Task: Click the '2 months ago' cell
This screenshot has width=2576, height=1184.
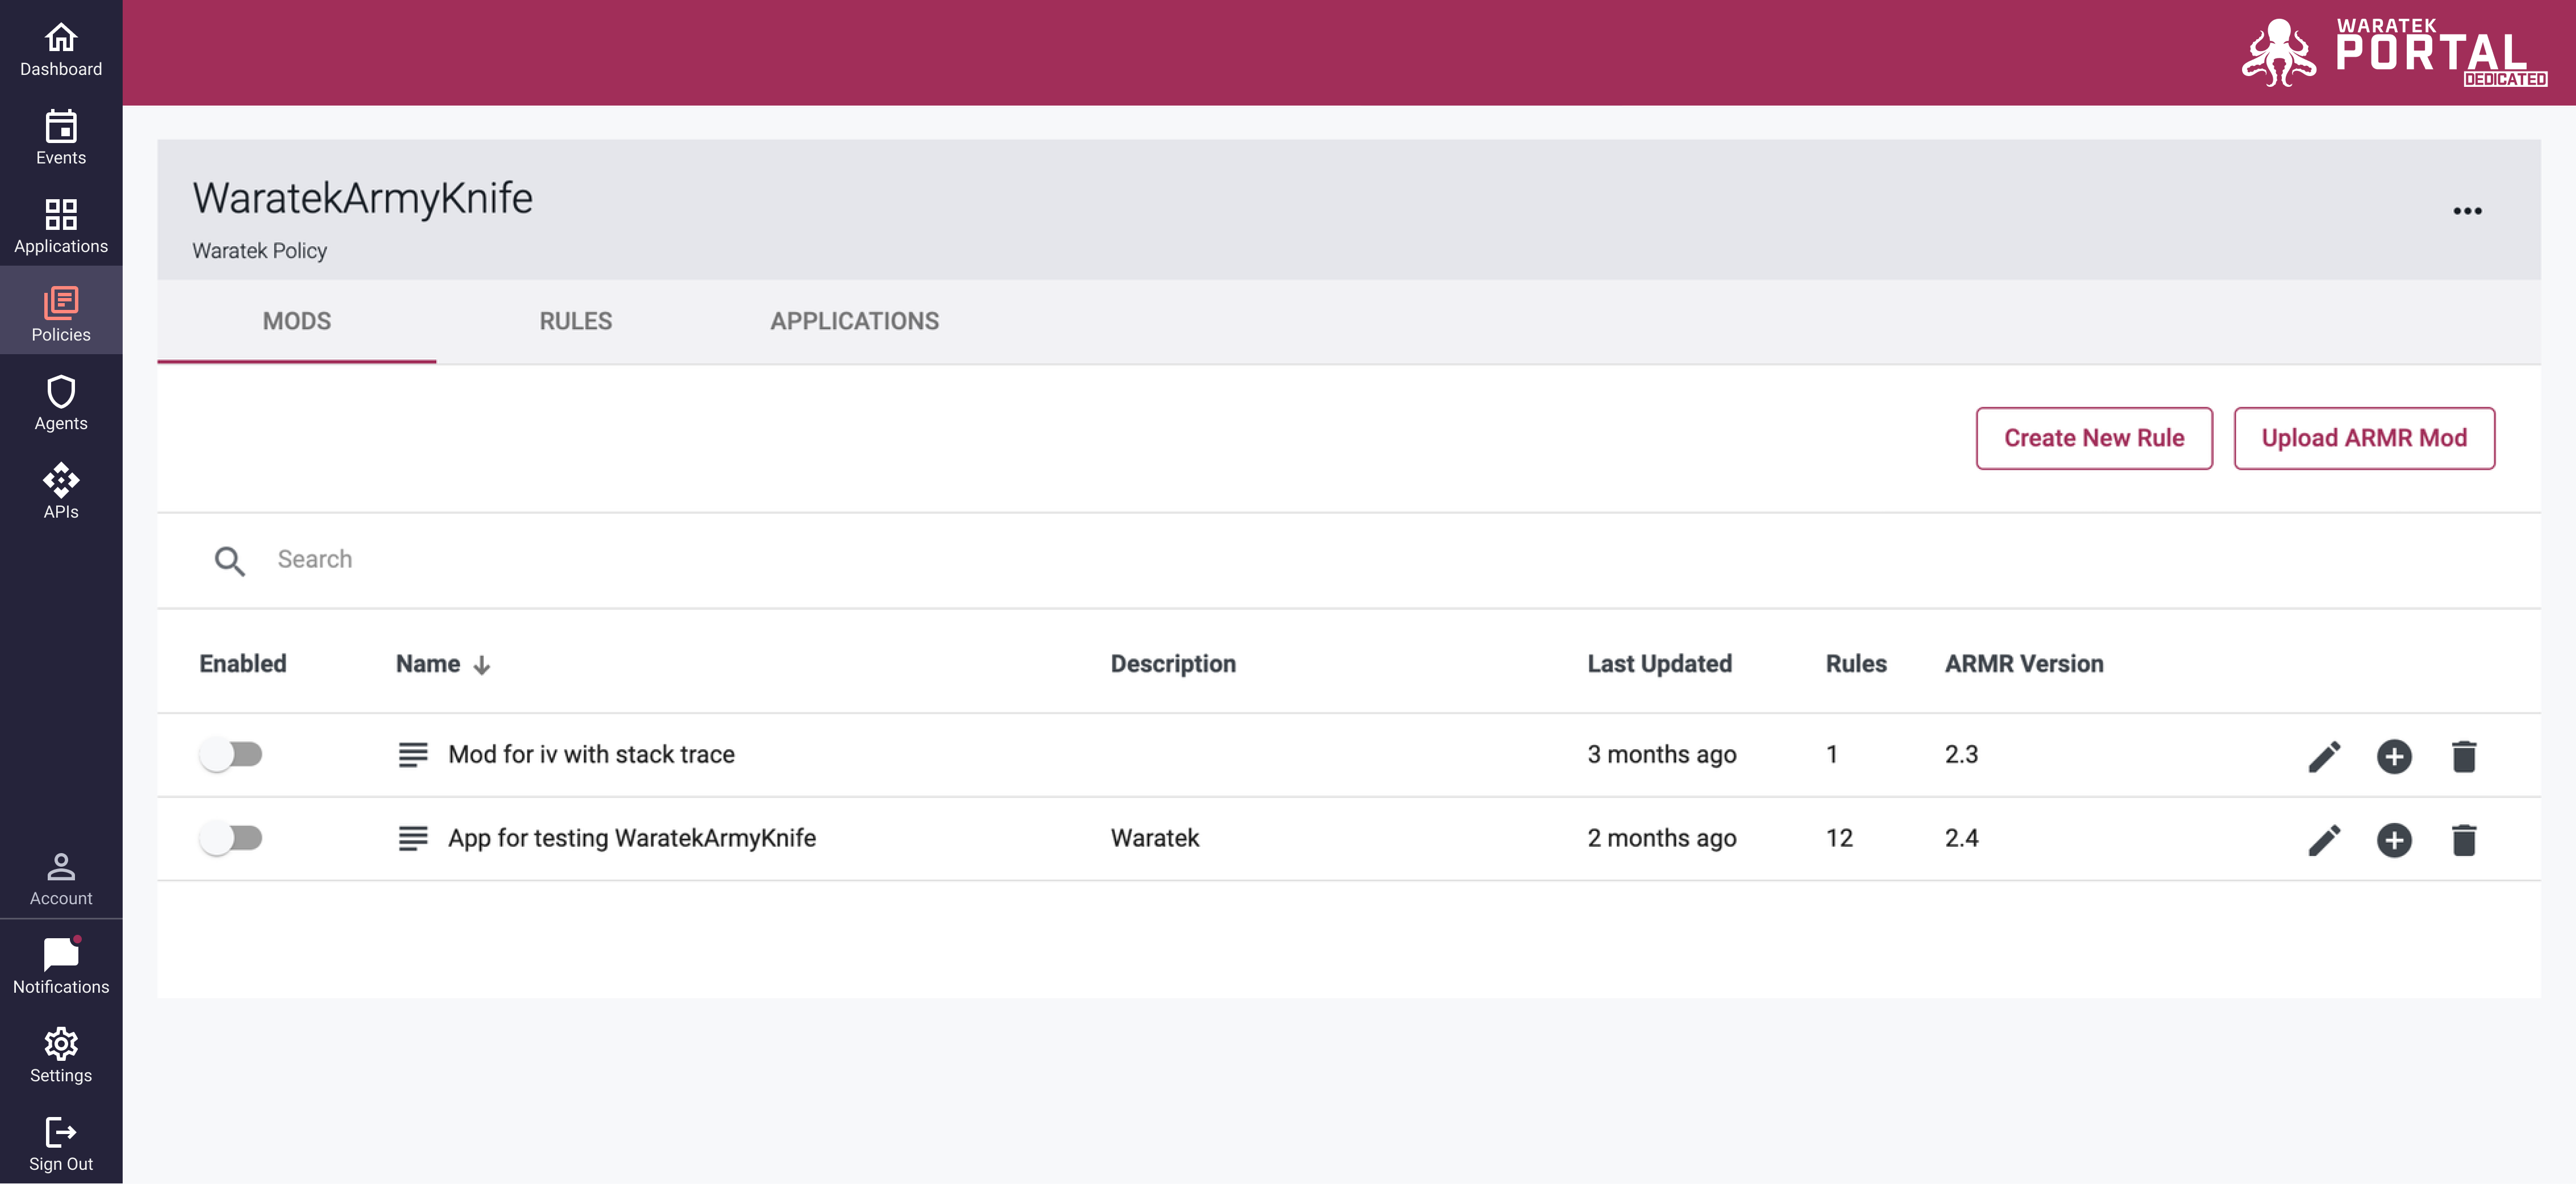Action: [1662, 838]
